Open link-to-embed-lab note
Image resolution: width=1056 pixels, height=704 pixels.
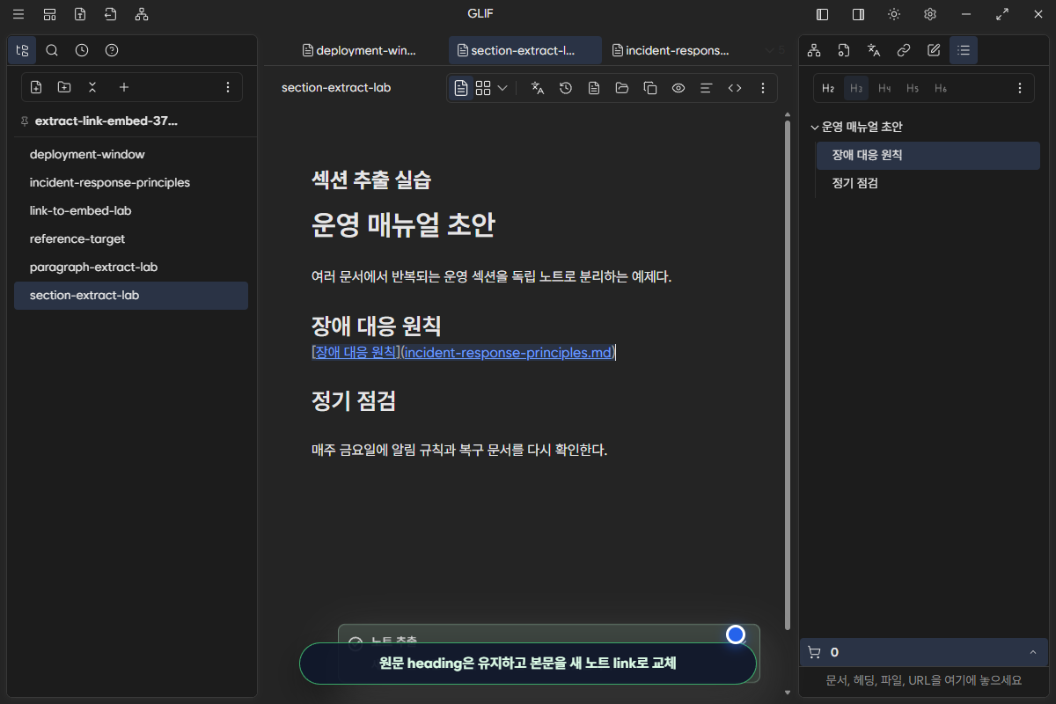[x=131, y=210]
